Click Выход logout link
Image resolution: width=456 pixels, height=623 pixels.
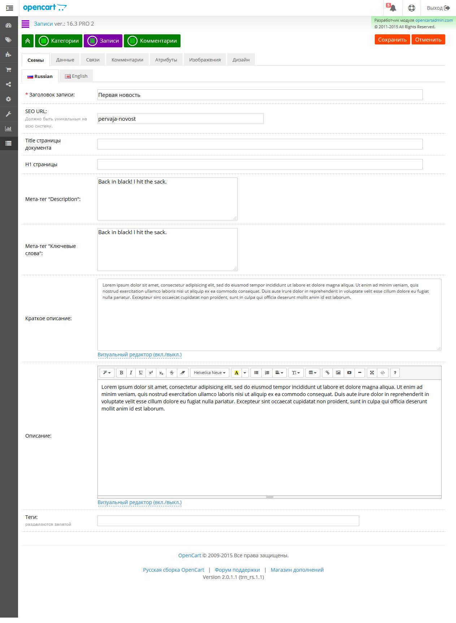pyautogui.click(x=438, y=8)
